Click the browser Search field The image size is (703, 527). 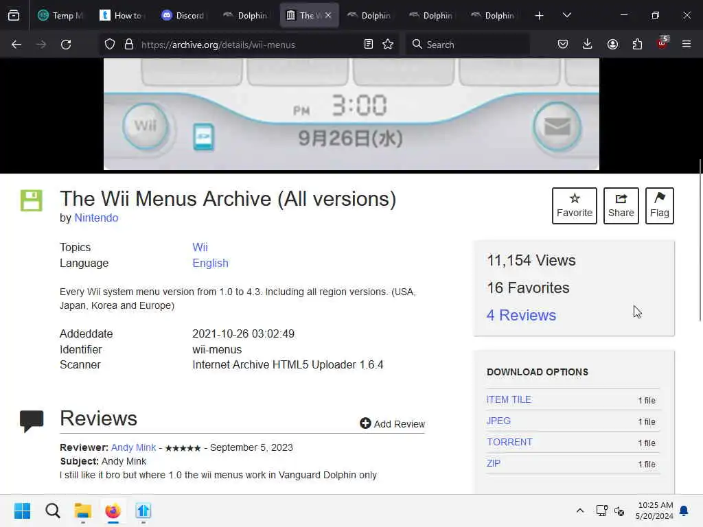click(x=468, y=45)
